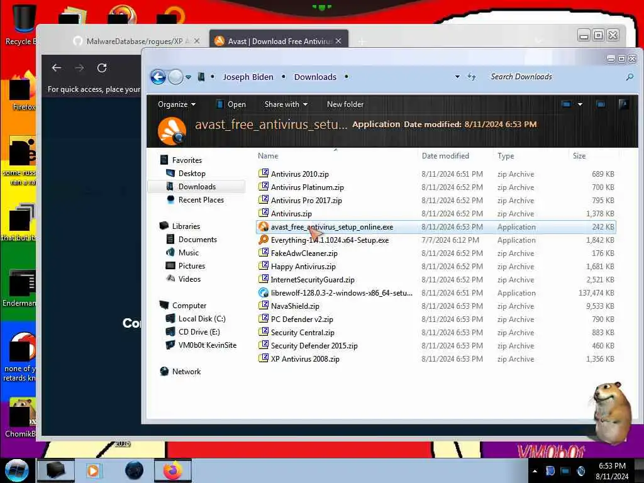
Task: Click the InternetSecurityGuard.zip file icon
Action: tap(264, 279)
